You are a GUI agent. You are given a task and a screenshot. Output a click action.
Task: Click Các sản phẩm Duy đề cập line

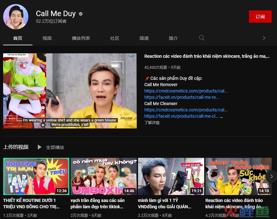tap(173, 78)
